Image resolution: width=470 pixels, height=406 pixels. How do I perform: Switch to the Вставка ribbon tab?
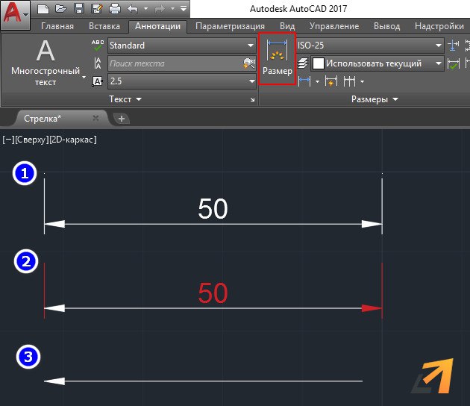coord(104,26)
